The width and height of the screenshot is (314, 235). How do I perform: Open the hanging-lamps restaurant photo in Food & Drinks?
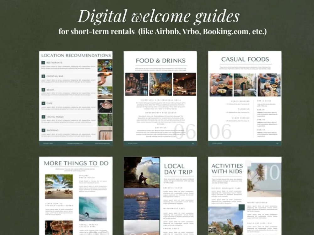(x=137, y=84)
